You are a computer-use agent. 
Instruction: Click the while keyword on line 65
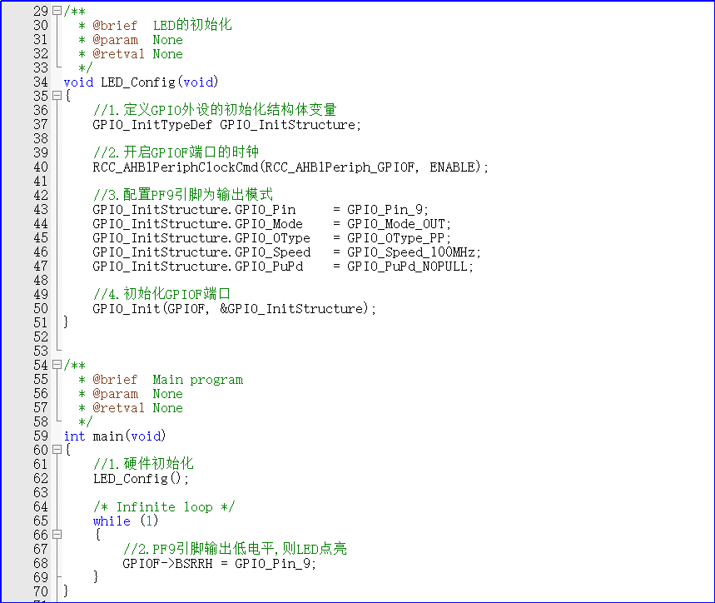(112, 521)
